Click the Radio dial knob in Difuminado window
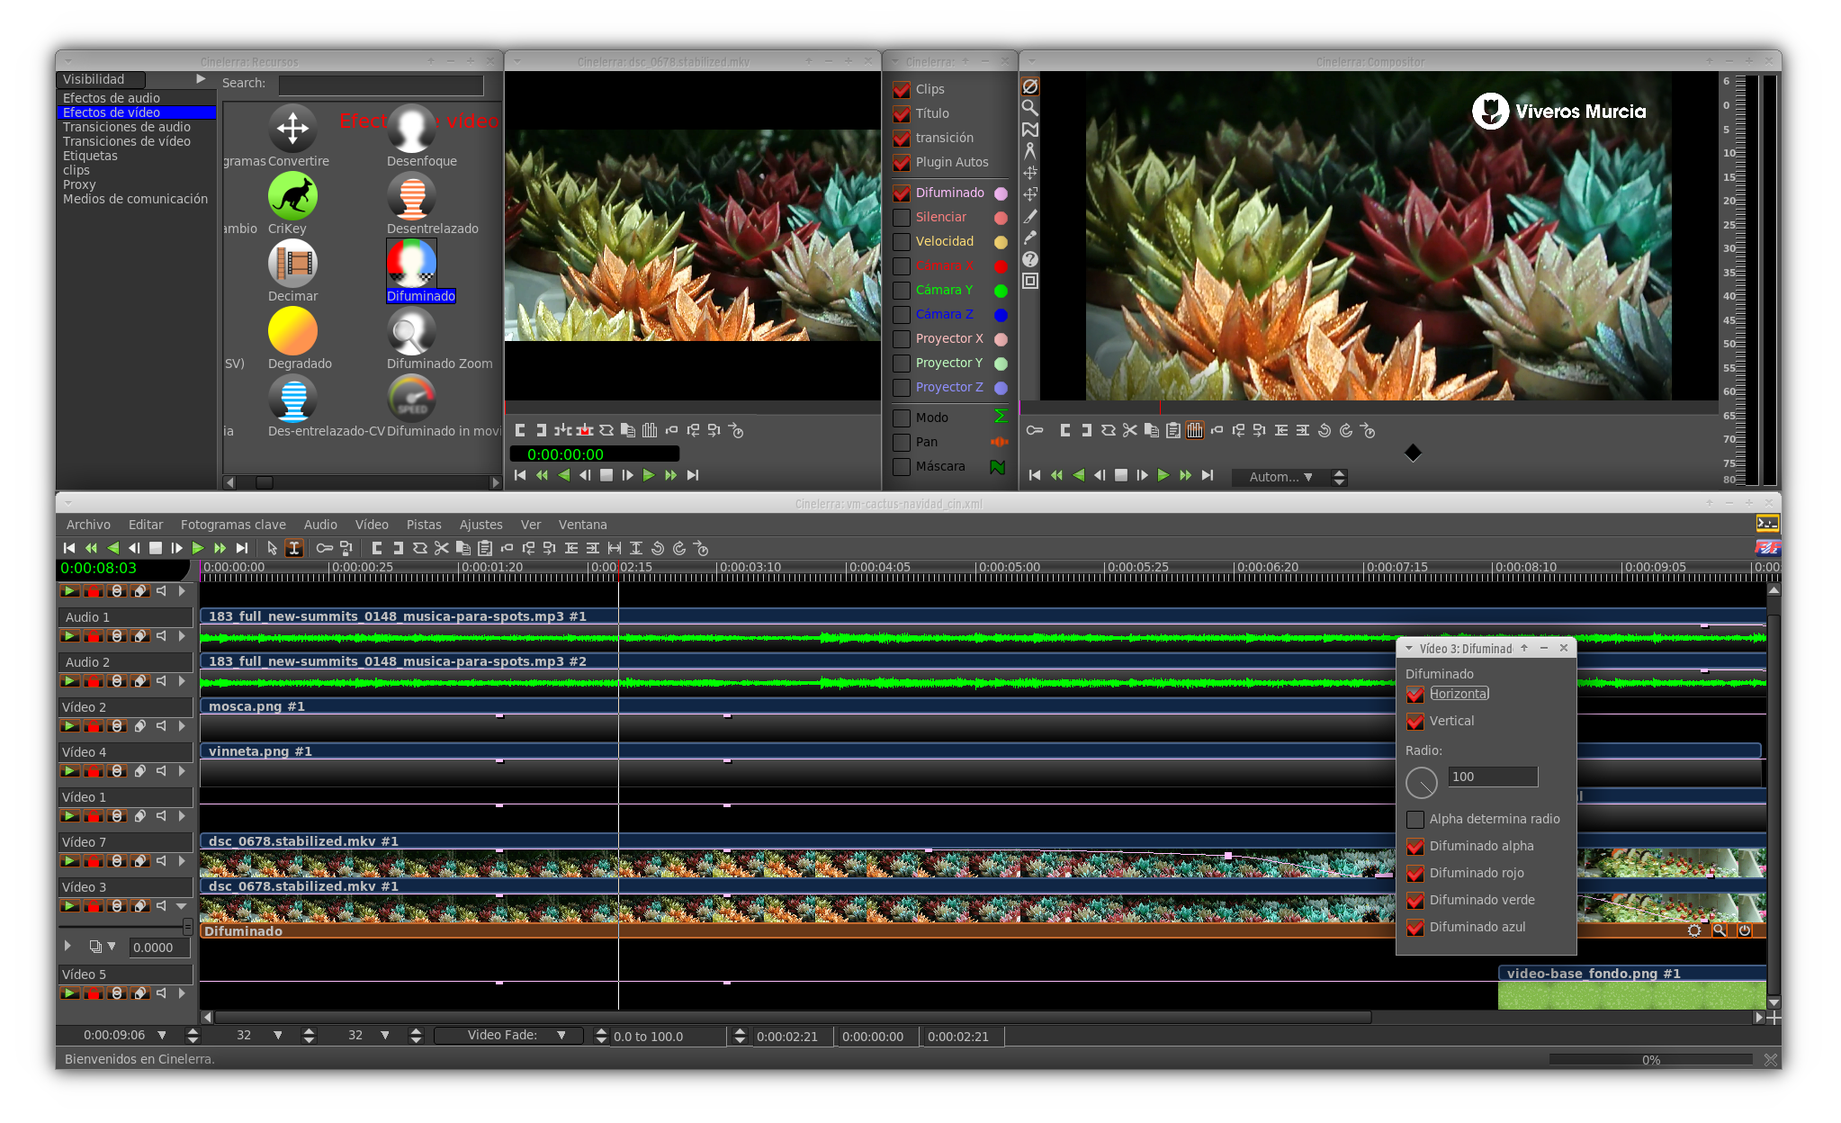Image resolution: width=1841 pixels, height=1123 pixels. point(1422,782)
